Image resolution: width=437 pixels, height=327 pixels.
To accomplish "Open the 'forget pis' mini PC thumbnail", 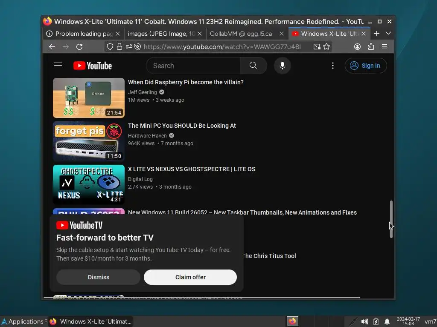I will [x=89, y=141].
